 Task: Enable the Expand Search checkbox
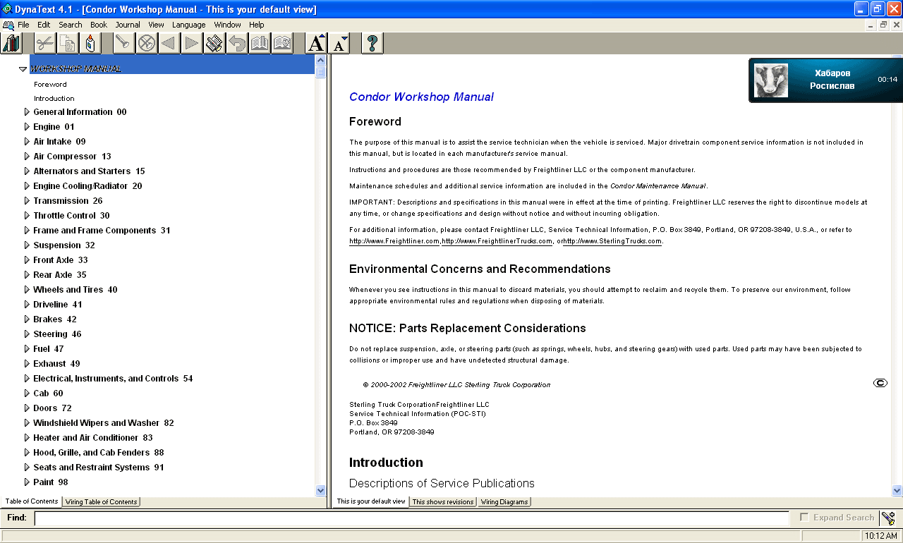tap(804, 517)
